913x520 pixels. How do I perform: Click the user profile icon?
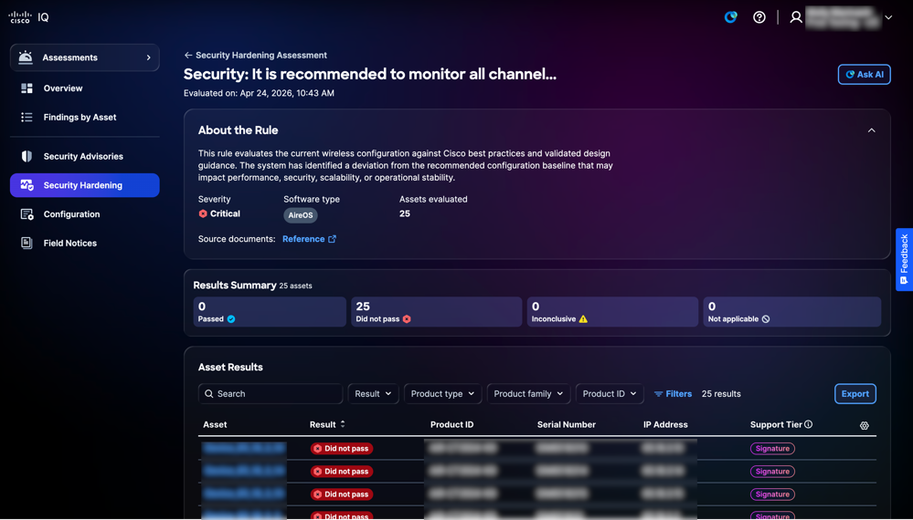(796, 17)
